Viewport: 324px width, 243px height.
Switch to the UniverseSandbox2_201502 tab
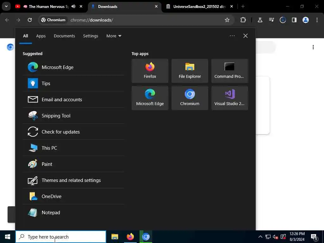[x=199, y=7]
